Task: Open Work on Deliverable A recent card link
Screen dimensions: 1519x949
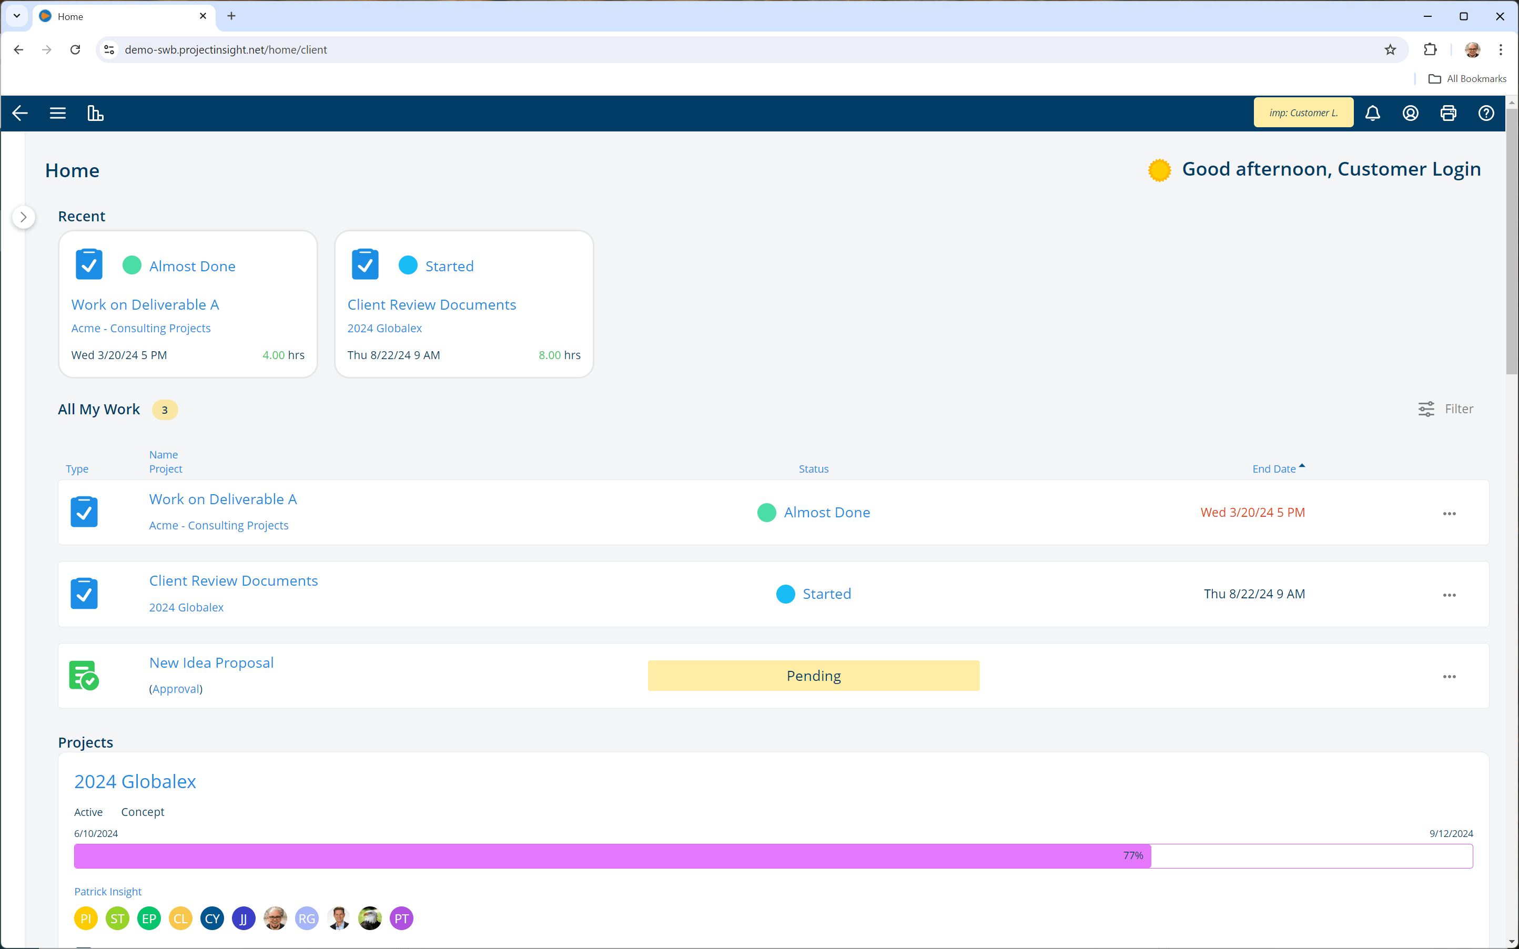Action: (x=145, y=304)
